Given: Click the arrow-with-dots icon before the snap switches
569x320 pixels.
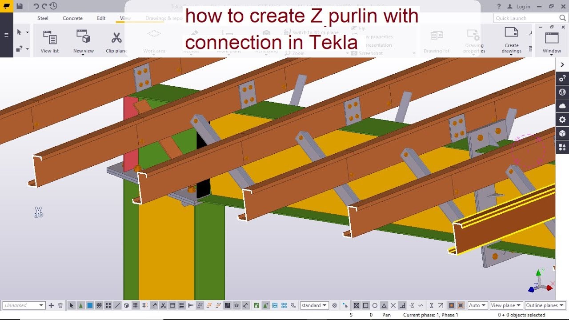Looking at the screenshot, I should [x=345, y=305].
